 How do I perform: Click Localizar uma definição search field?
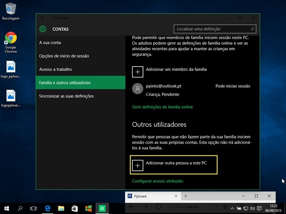pyautogui.click(x=215, y=29)
